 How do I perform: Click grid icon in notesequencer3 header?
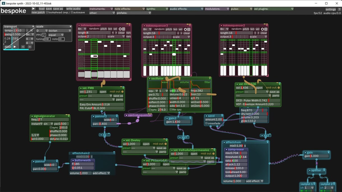(189, 29)
